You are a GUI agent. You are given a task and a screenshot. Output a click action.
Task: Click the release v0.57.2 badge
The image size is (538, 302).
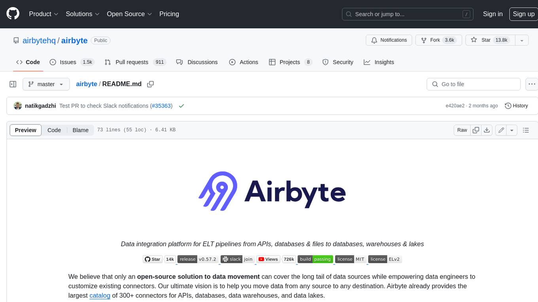198,259
